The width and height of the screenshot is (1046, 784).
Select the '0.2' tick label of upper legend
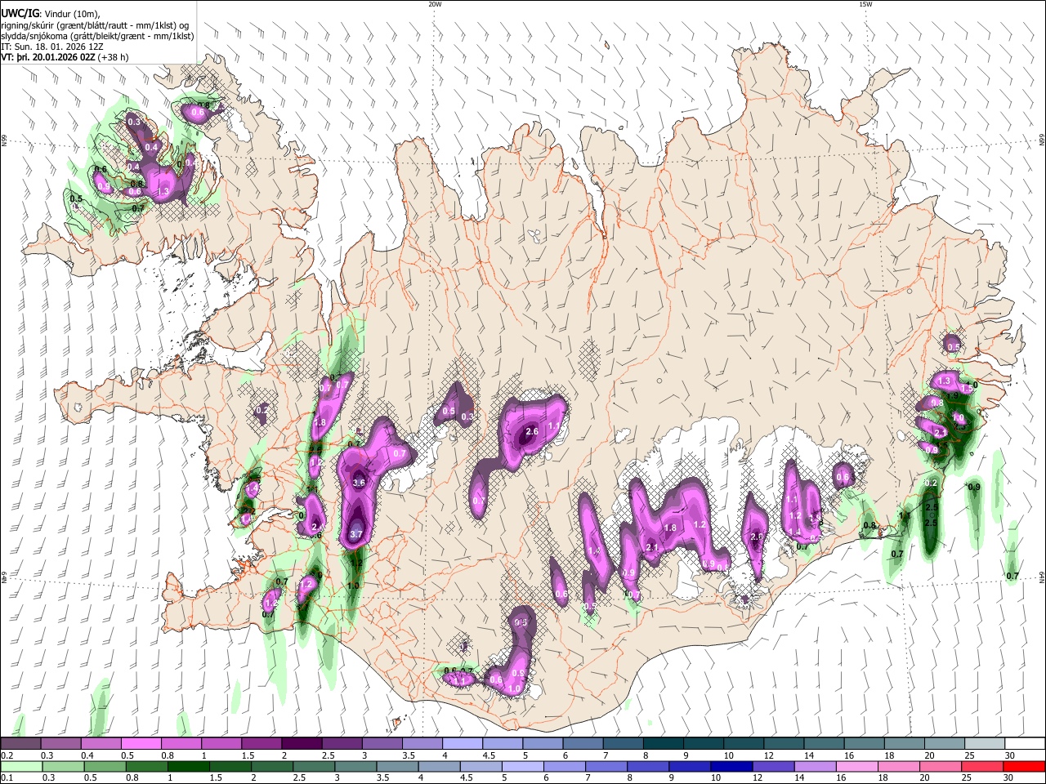(x=7, y=755)
